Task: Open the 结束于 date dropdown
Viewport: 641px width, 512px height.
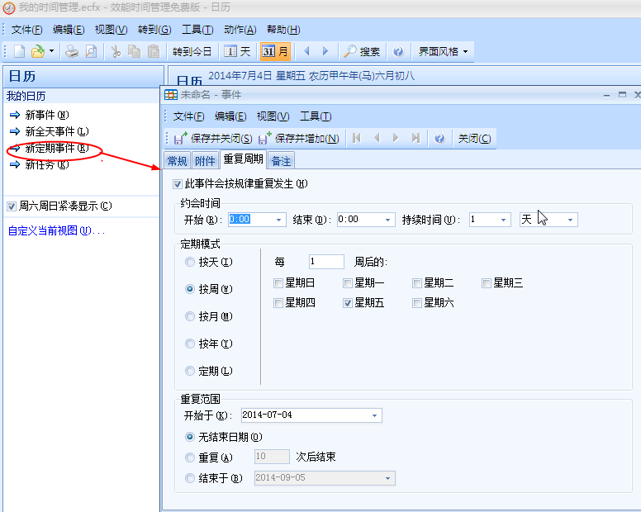Action: (x=387, y=478)
